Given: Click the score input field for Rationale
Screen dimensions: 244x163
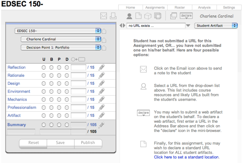Looking at the screenshot, I should pos(78,75).
